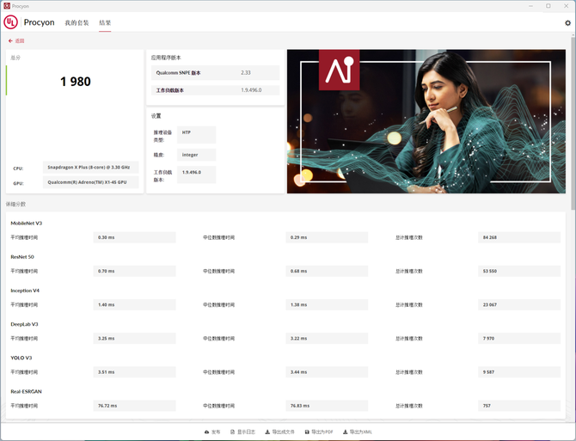This screenshot has height=441, width=576.
Task: Click the AI benchmark banner image
Action: [x=426, y=120]
